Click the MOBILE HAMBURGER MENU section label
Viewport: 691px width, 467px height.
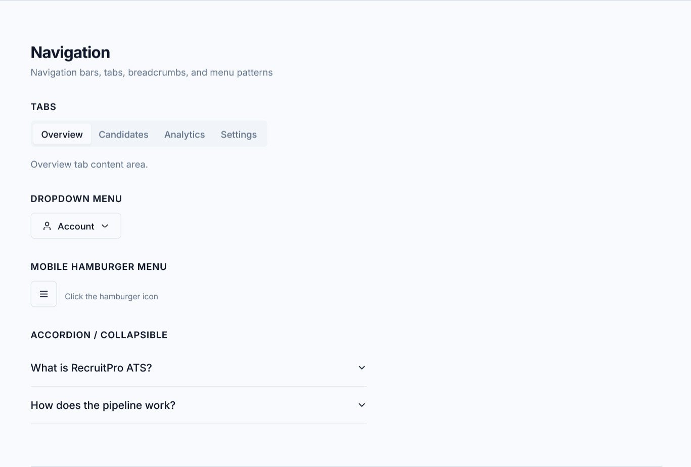[x=99, y=267]
